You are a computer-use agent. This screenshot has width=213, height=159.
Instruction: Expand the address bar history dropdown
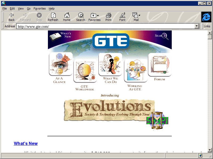pyautogui.click(x=197, y=26)
